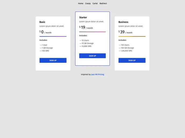Image resolution: width=185 pixels, height=138 pixels.
Task: Click the $39 / month price
Action: click(x=125, y=32)
